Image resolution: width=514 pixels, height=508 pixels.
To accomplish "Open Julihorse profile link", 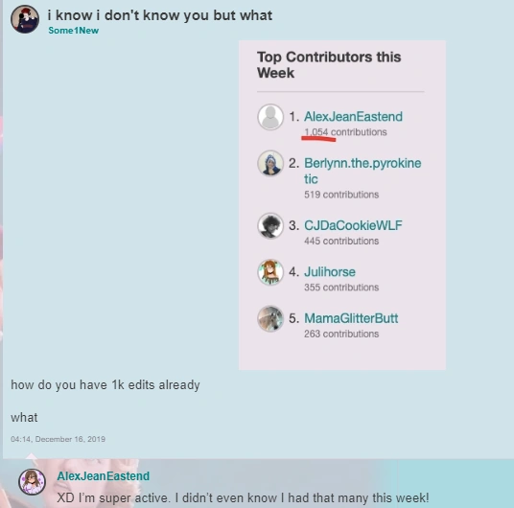I will click(x=330, y=271).
